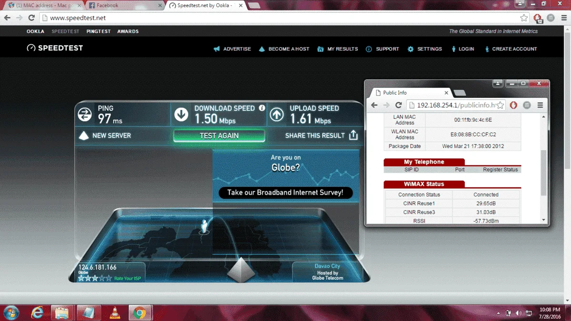This screenshot has width=571, height=321.
Task: Click SHARE THIS RESULT
Action: [x=315, y=136]
